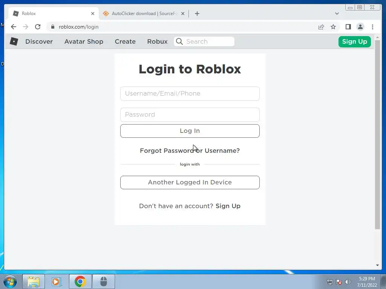The image size is (386, 289).
Task: Click the browser forward arrow
Action: tap(26, 27)
